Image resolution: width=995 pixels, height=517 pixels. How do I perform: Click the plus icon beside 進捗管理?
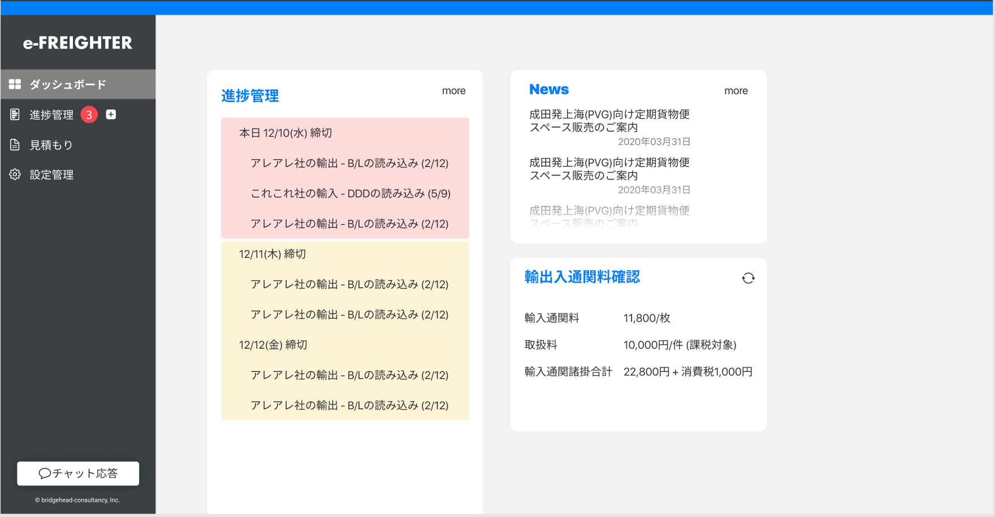[111, 115]
